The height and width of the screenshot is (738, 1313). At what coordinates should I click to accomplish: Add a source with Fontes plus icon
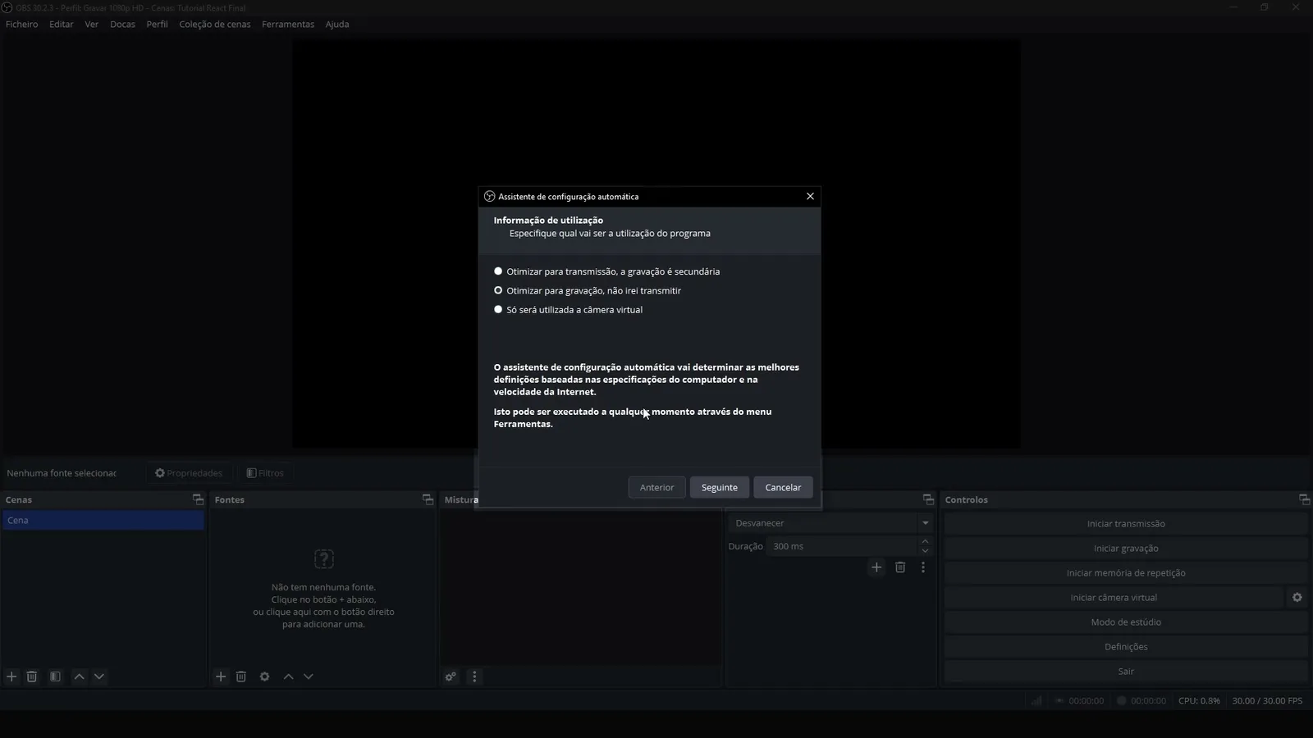click(221, 676)
